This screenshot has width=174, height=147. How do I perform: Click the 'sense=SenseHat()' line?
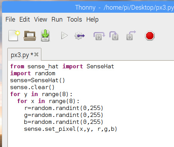click(x=38, y=80)
